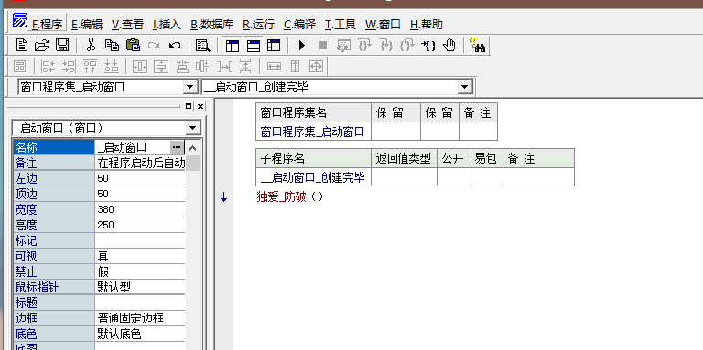Viewport: 703px width, 350px height.
Task: Click the Equal Vertical Spacing icon
Action: [x=245, y=67]
